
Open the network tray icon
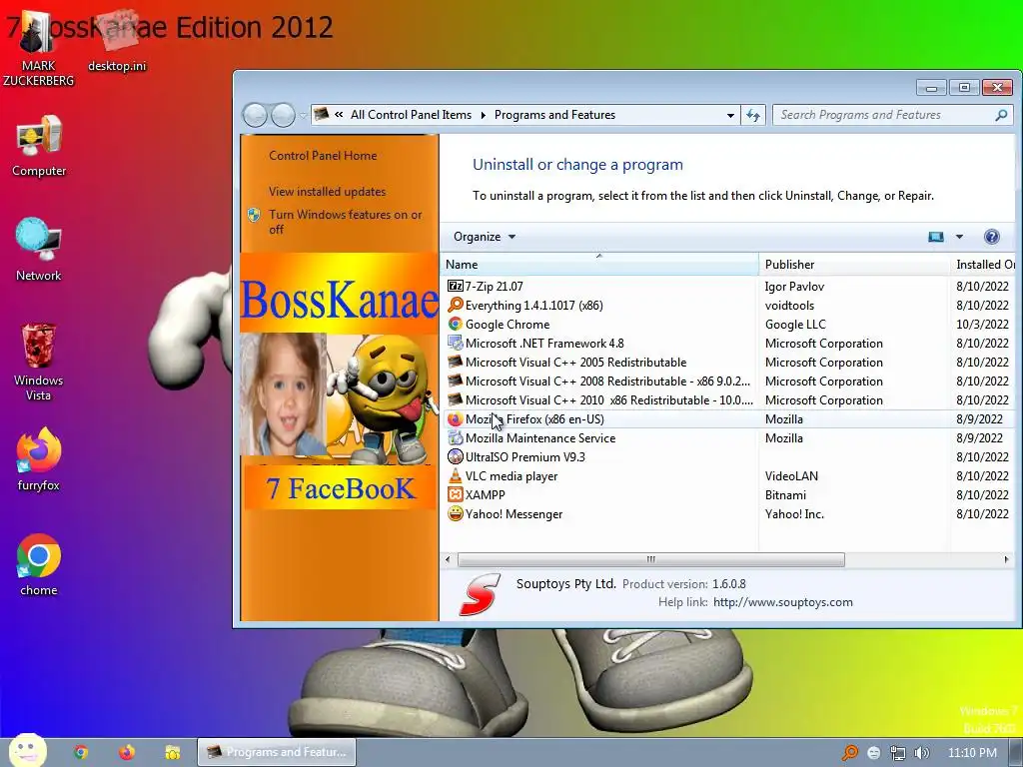pyautogui.click(x=898, y=753)
